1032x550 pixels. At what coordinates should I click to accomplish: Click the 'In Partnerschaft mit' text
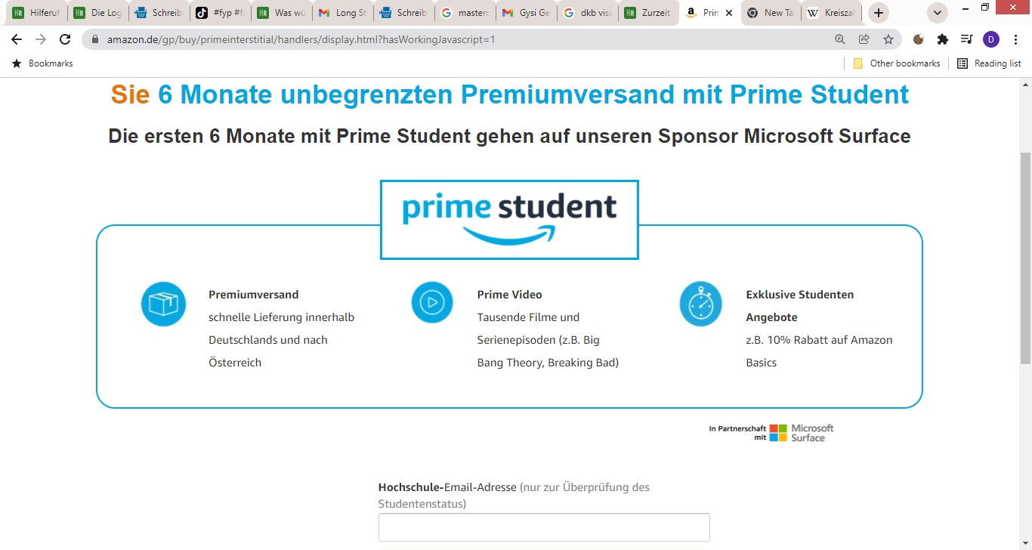[737, 433]
